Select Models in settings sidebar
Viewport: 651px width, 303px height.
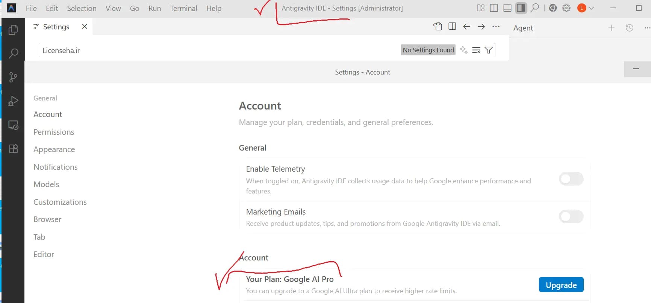(x=46, y=184)
